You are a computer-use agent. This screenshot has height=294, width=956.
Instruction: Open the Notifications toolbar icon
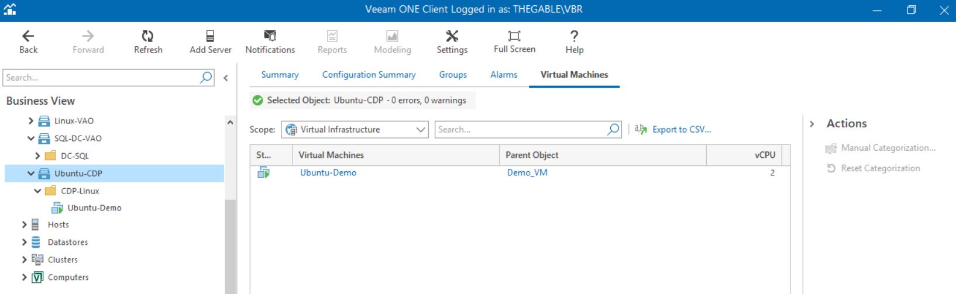tap(270, 36)
